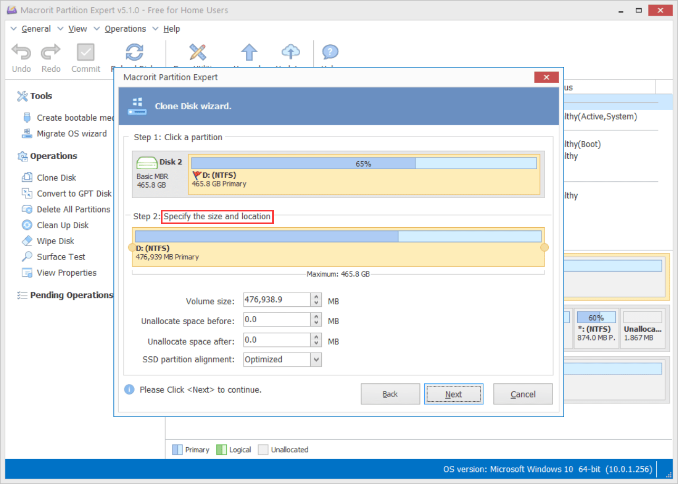Viewport: 678px width, 484px height.
Task: Click the info icon beside Please Click Next
Action: click(129, 390)
